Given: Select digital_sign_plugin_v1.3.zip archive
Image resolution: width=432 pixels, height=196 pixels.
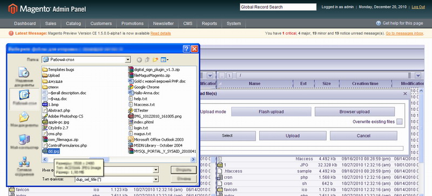Looking at the screenshot, I should (x=154, y=69).
